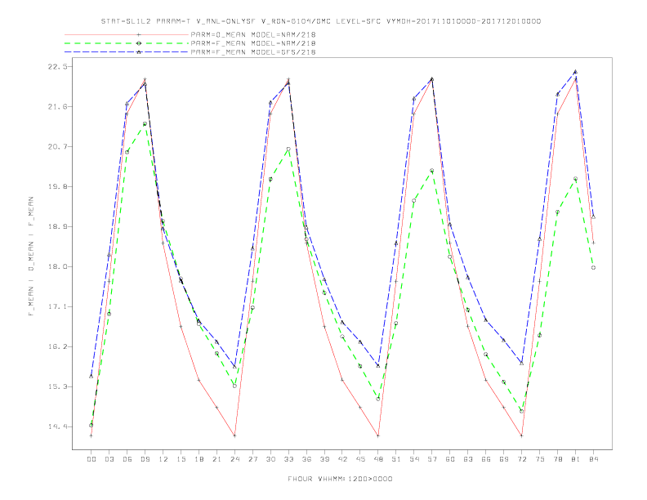Viewport: 647px width, 500px height.
Task: Click x-axis tick label 33
Action: pyautogui.click(x=289, y=459)
